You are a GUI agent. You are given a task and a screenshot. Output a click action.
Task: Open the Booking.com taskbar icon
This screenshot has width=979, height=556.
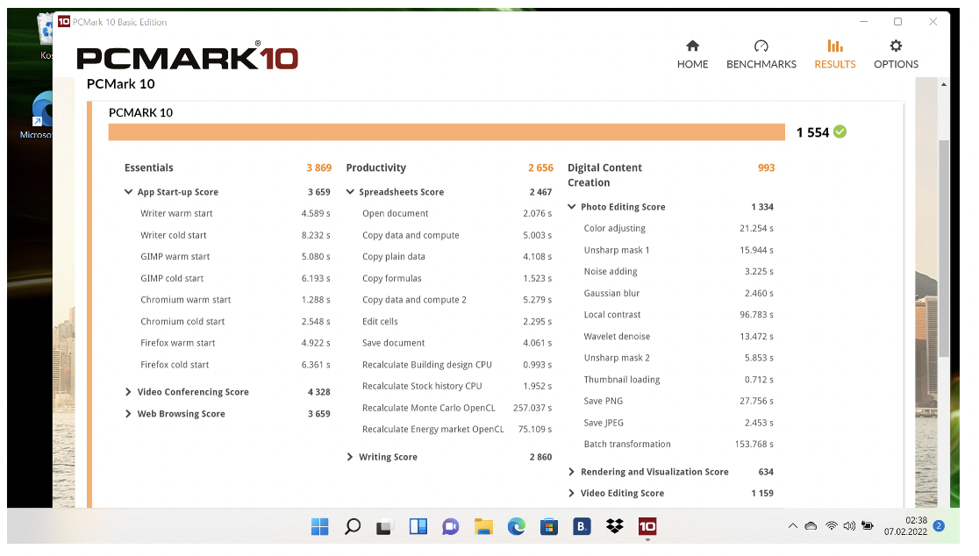582,527
